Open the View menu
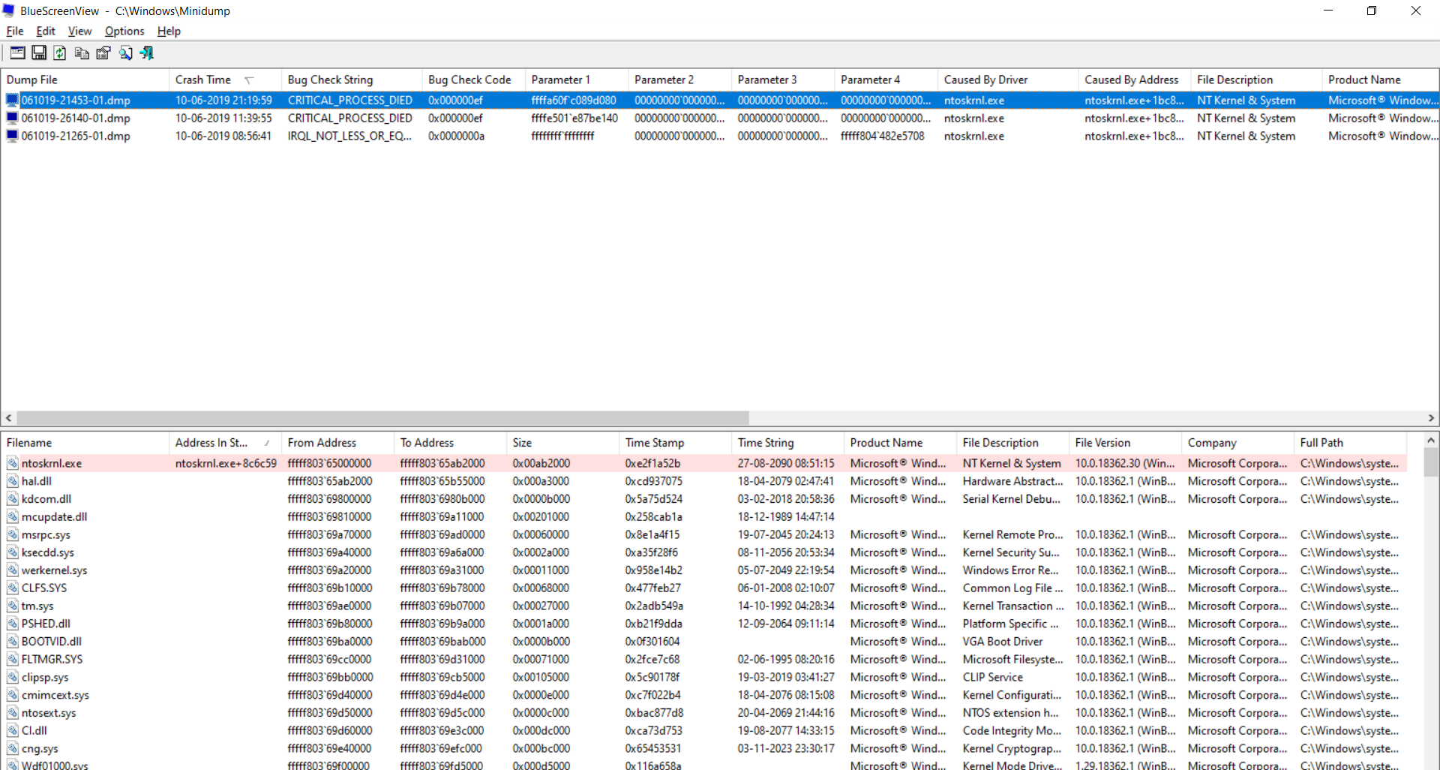Image resolution: width=1440 pixels, height=770 pixels. click(79, 31)
